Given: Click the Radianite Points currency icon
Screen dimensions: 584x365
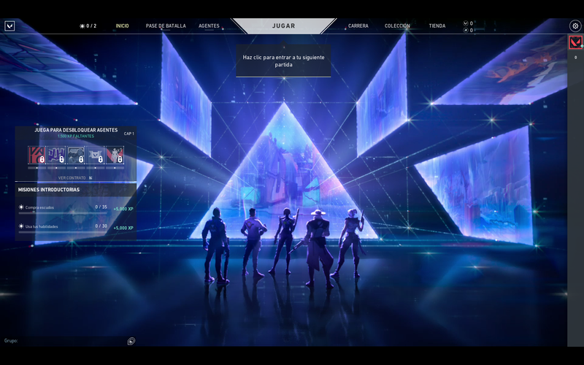Looking at the screenshot, I should (466, 30).
